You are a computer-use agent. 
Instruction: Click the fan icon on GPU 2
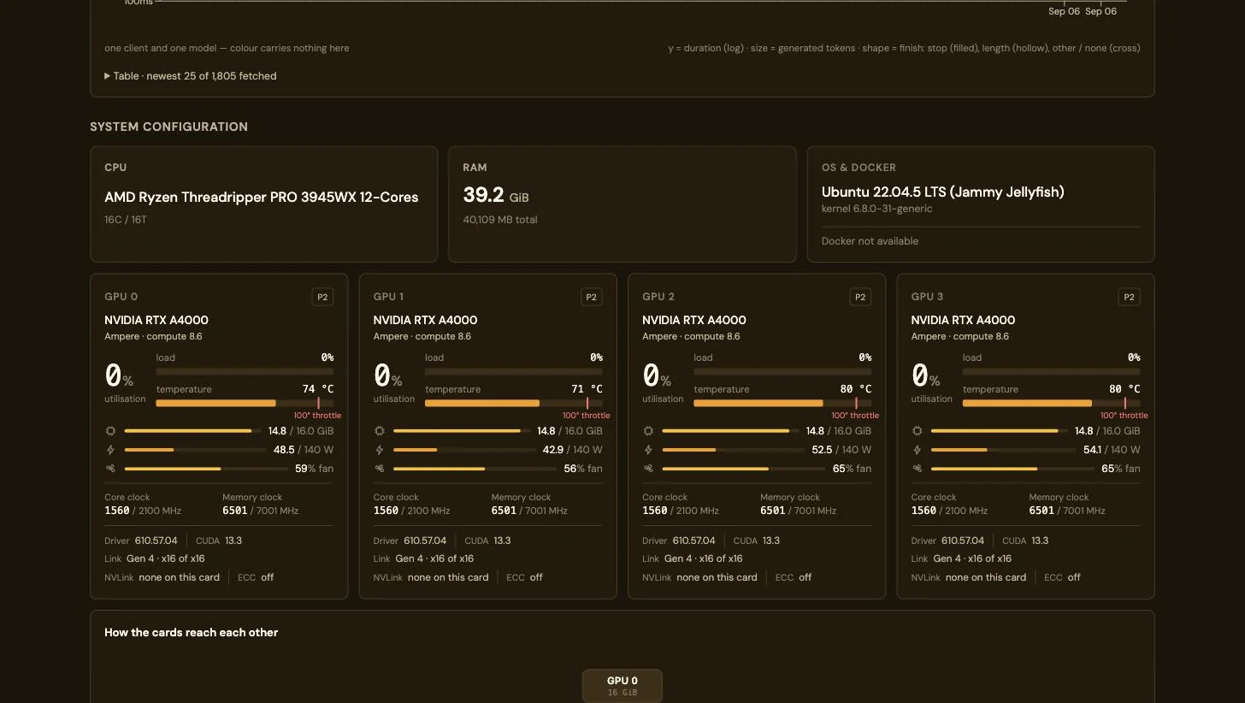click(648, 469)
